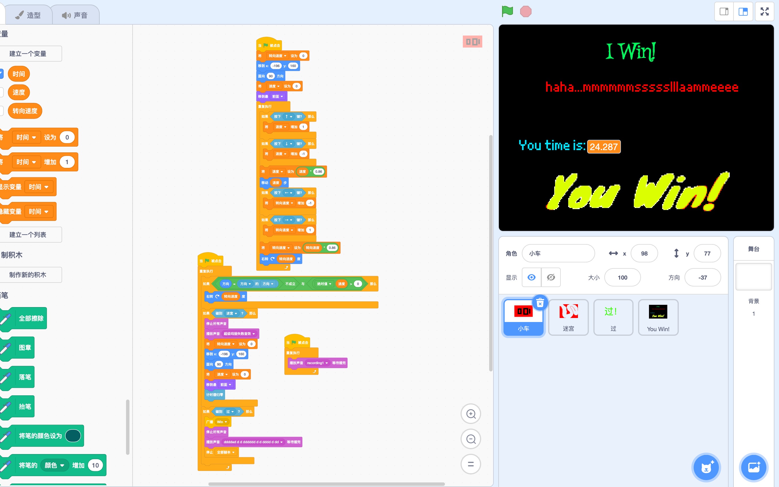Zoom out of the code workspace

pyautogui.click(x=471, y=439)
